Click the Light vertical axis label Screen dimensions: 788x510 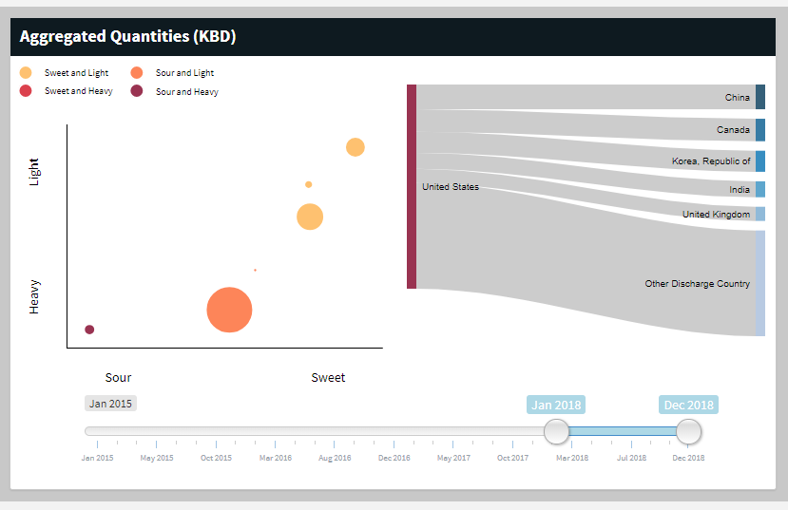click(33, 172)
